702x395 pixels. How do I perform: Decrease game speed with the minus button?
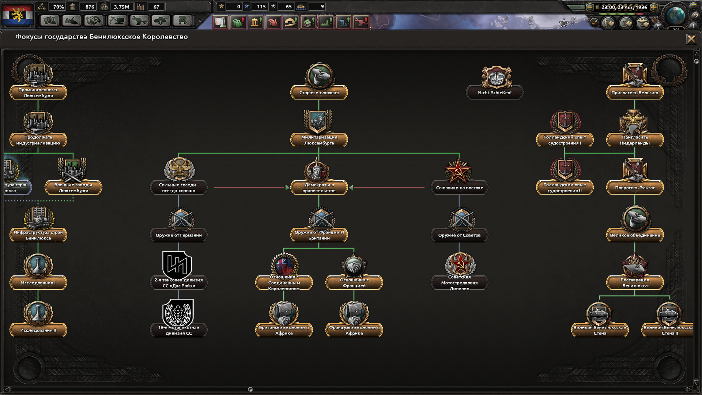pyautogui.click(x=590, y=7)
